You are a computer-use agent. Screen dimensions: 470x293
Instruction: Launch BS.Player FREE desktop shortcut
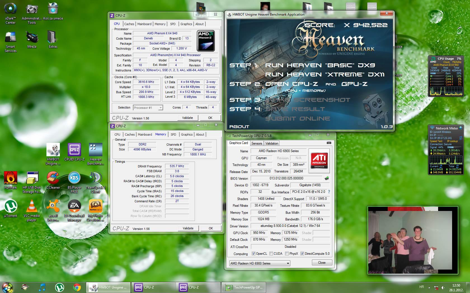74,182
